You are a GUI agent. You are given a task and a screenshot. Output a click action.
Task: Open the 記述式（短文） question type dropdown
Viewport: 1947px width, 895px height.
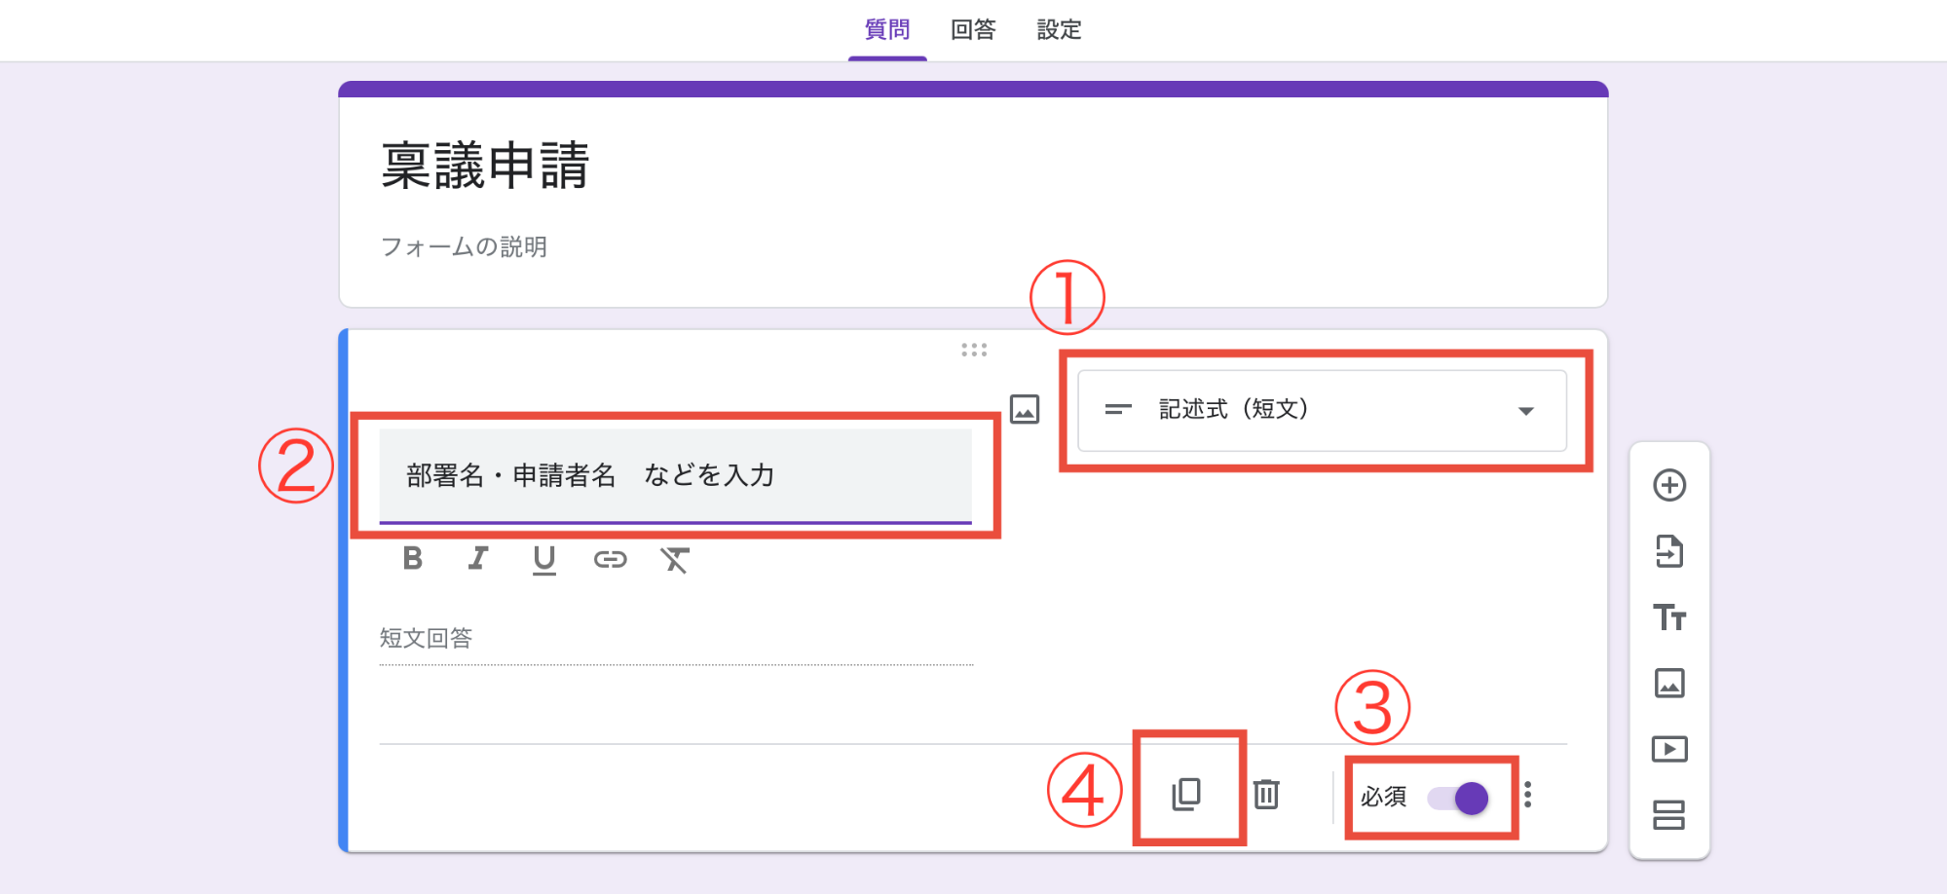pos(1322,410)
